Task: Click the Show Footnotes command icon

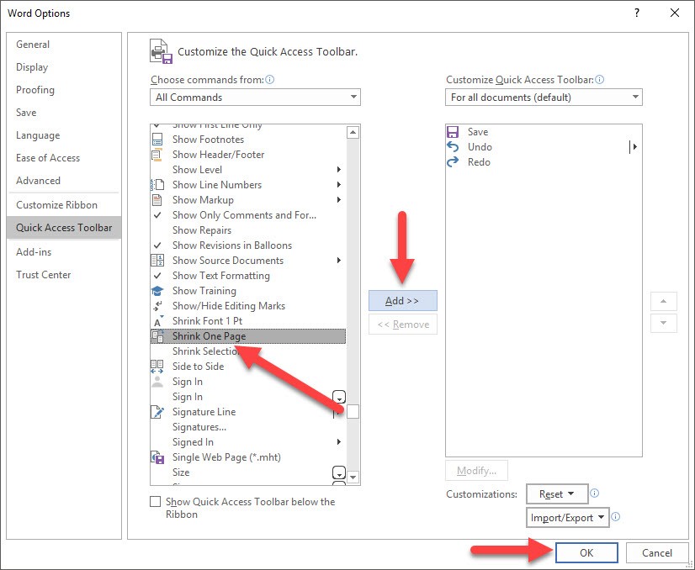Action: pos(157,139)
